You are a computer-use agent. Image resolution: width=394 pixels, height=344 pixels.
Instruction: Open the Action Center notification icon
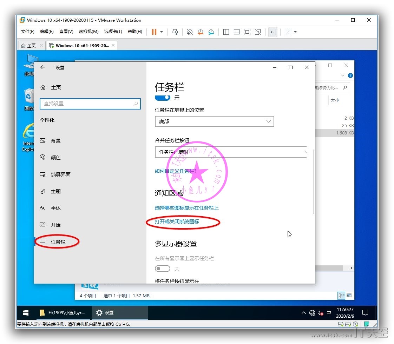(365, 313)
